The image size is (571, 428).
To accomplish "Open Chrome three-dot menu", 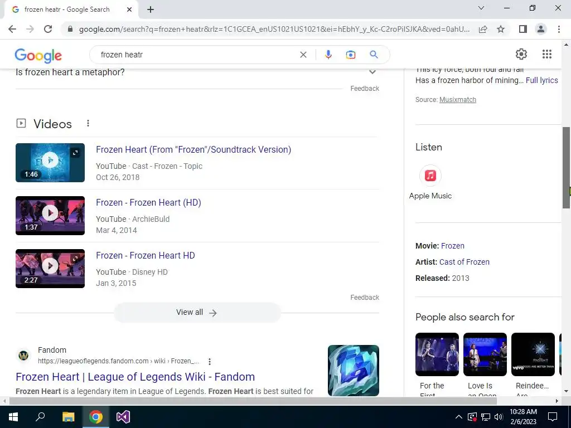I will point(559,29).
